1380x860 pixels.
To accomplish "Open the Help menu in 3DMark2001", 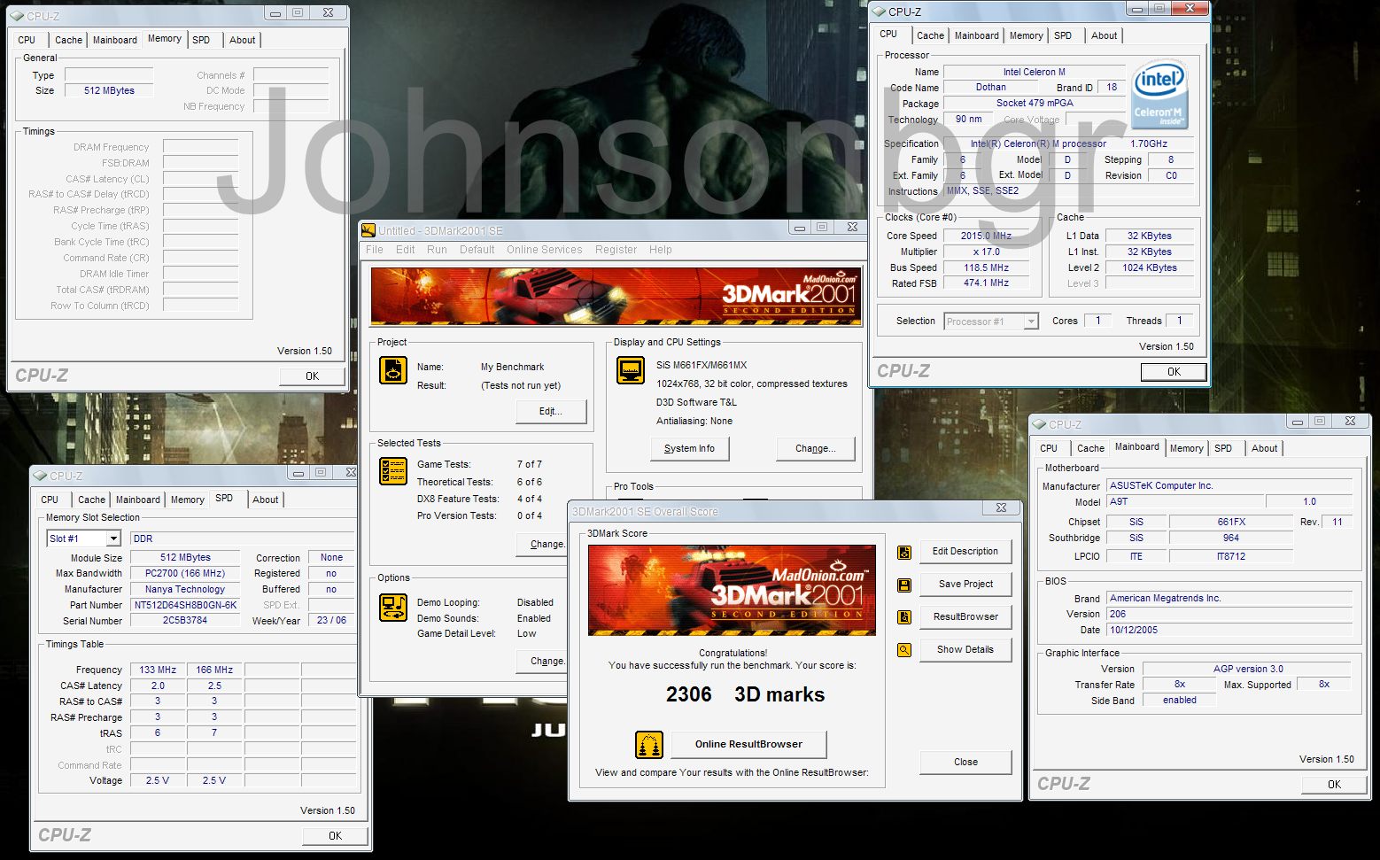I will click(x=661, y=250).
